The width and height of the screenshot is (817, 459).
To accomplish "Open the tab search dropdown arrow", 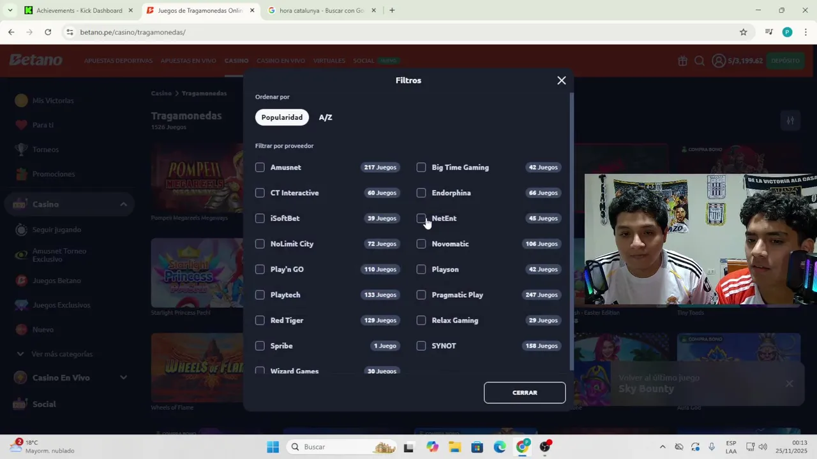I will point(10,10).
